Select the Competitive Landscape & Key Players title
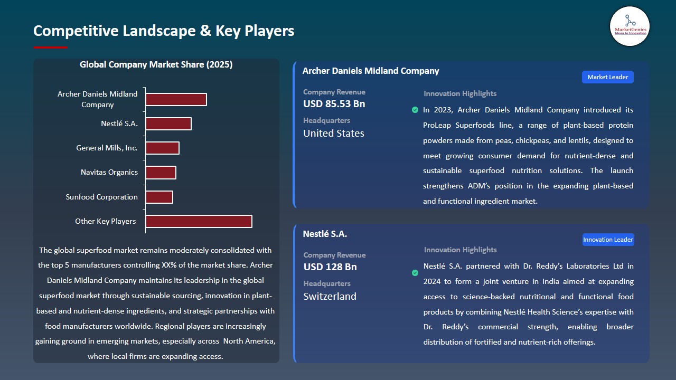Image resolution: width=676 pixels, height=380 pixels. point(164,31)
